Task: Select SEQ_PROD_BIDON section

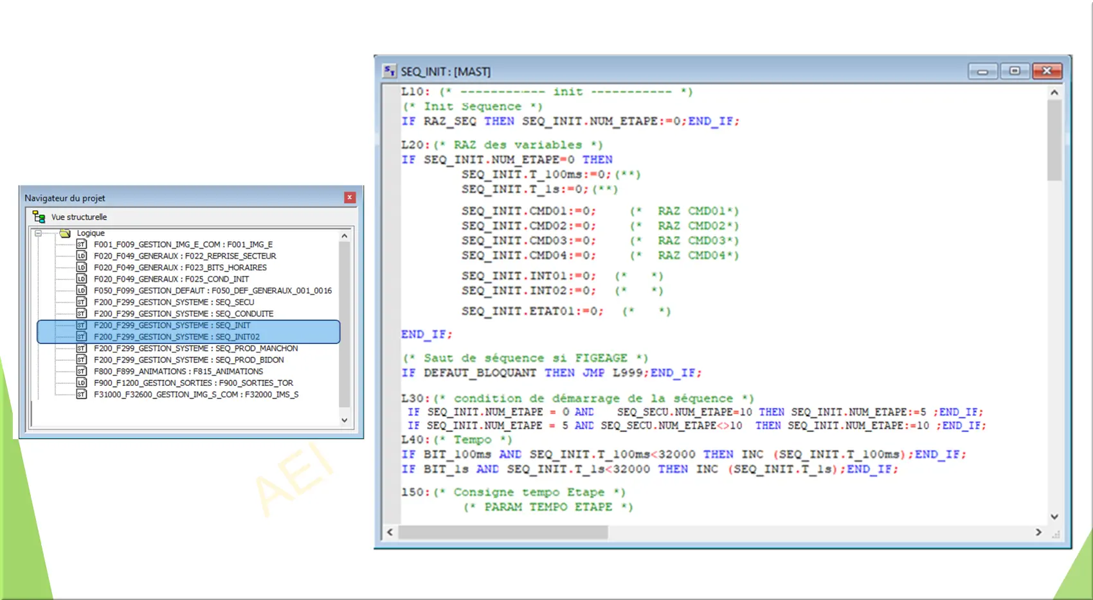Action: pos(189,360)
